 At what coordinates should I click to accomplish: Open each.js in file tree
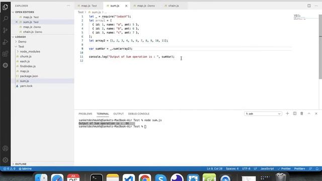coord(25,61)
